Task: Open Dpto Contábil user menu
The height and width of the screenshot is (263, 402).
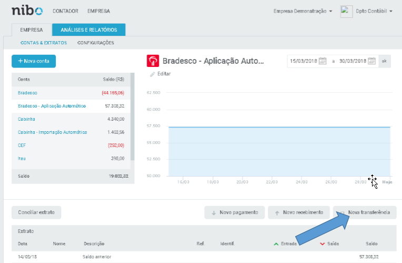Action: (x=374, y=11)
